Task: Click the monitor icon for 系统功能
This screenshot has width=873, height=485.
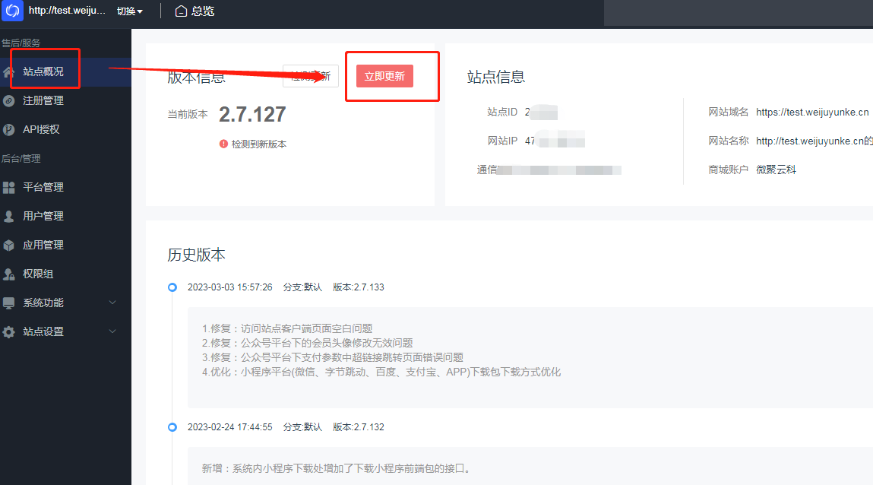Action: 8,303
